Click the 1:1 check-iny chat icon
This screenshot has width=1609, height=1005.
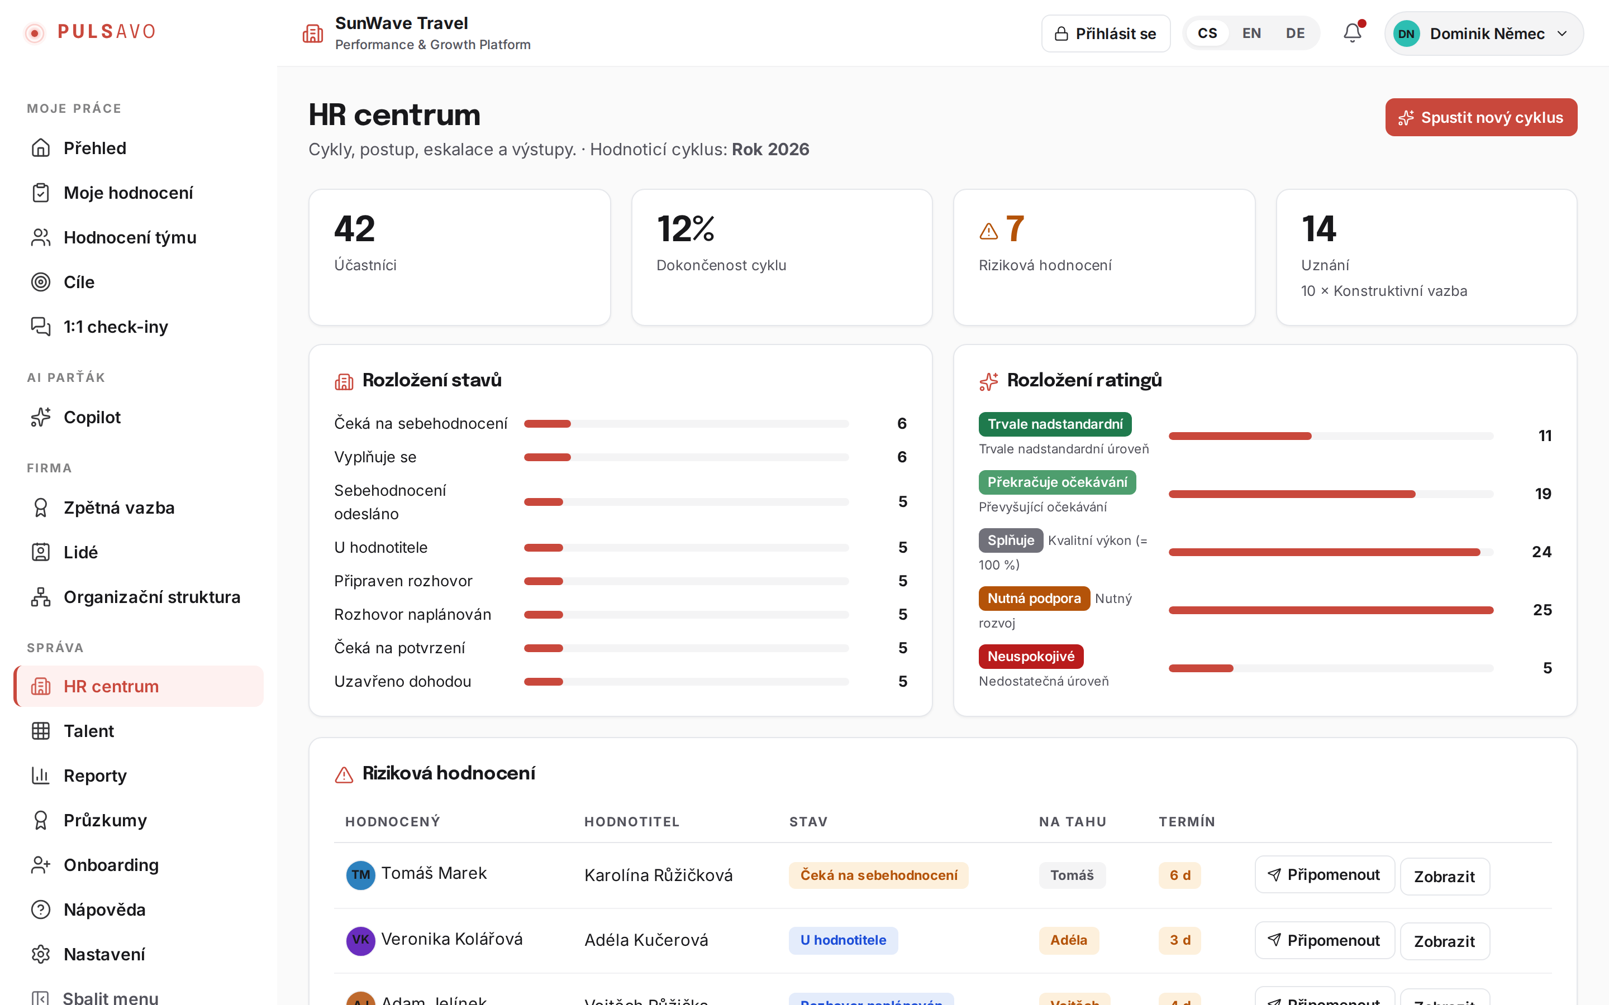41,327
